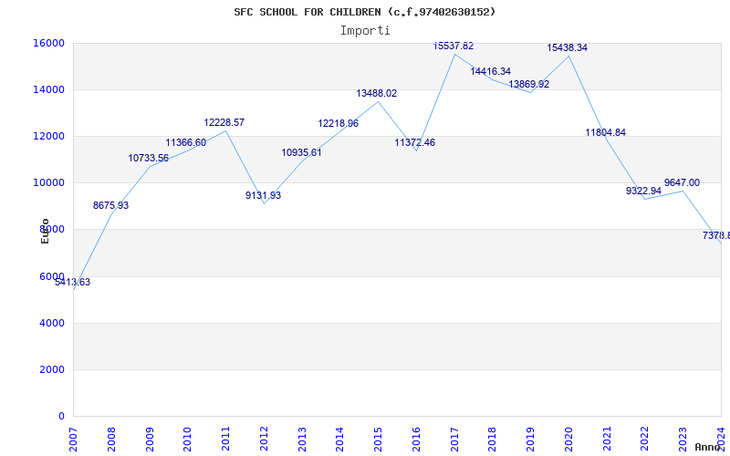
Task: Click the Anno x-axis label
Action: (x=708, y=447)
